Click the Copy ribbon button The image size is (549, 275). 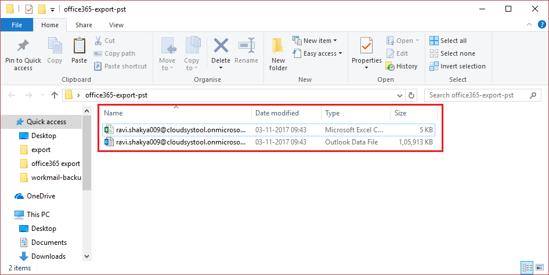55,50
